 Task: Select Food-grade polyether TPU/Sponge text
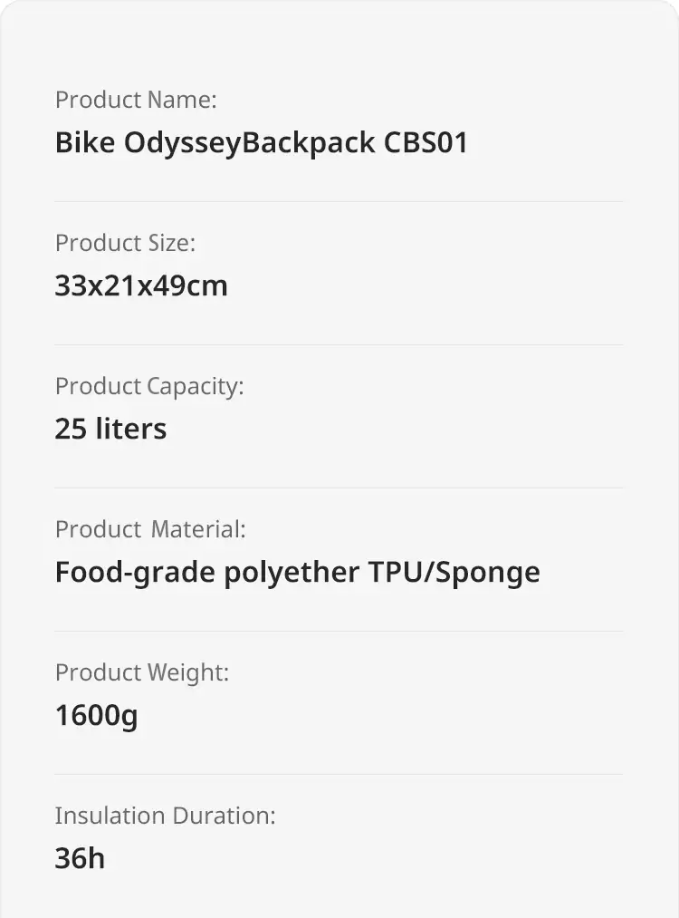[x=297, y=573]
